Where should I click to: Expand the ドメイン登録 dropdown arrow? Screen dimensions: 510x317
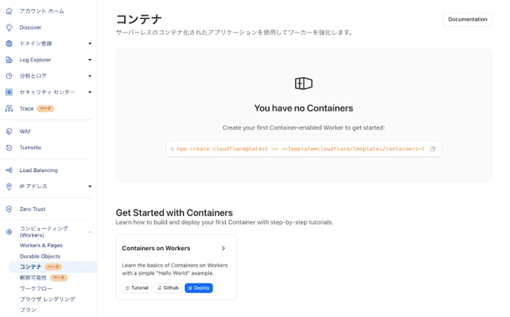coord(90,44)
